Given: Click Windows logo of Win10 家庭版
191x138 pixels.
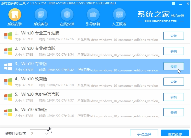Looking at the screenshot, I should [8, 112].
